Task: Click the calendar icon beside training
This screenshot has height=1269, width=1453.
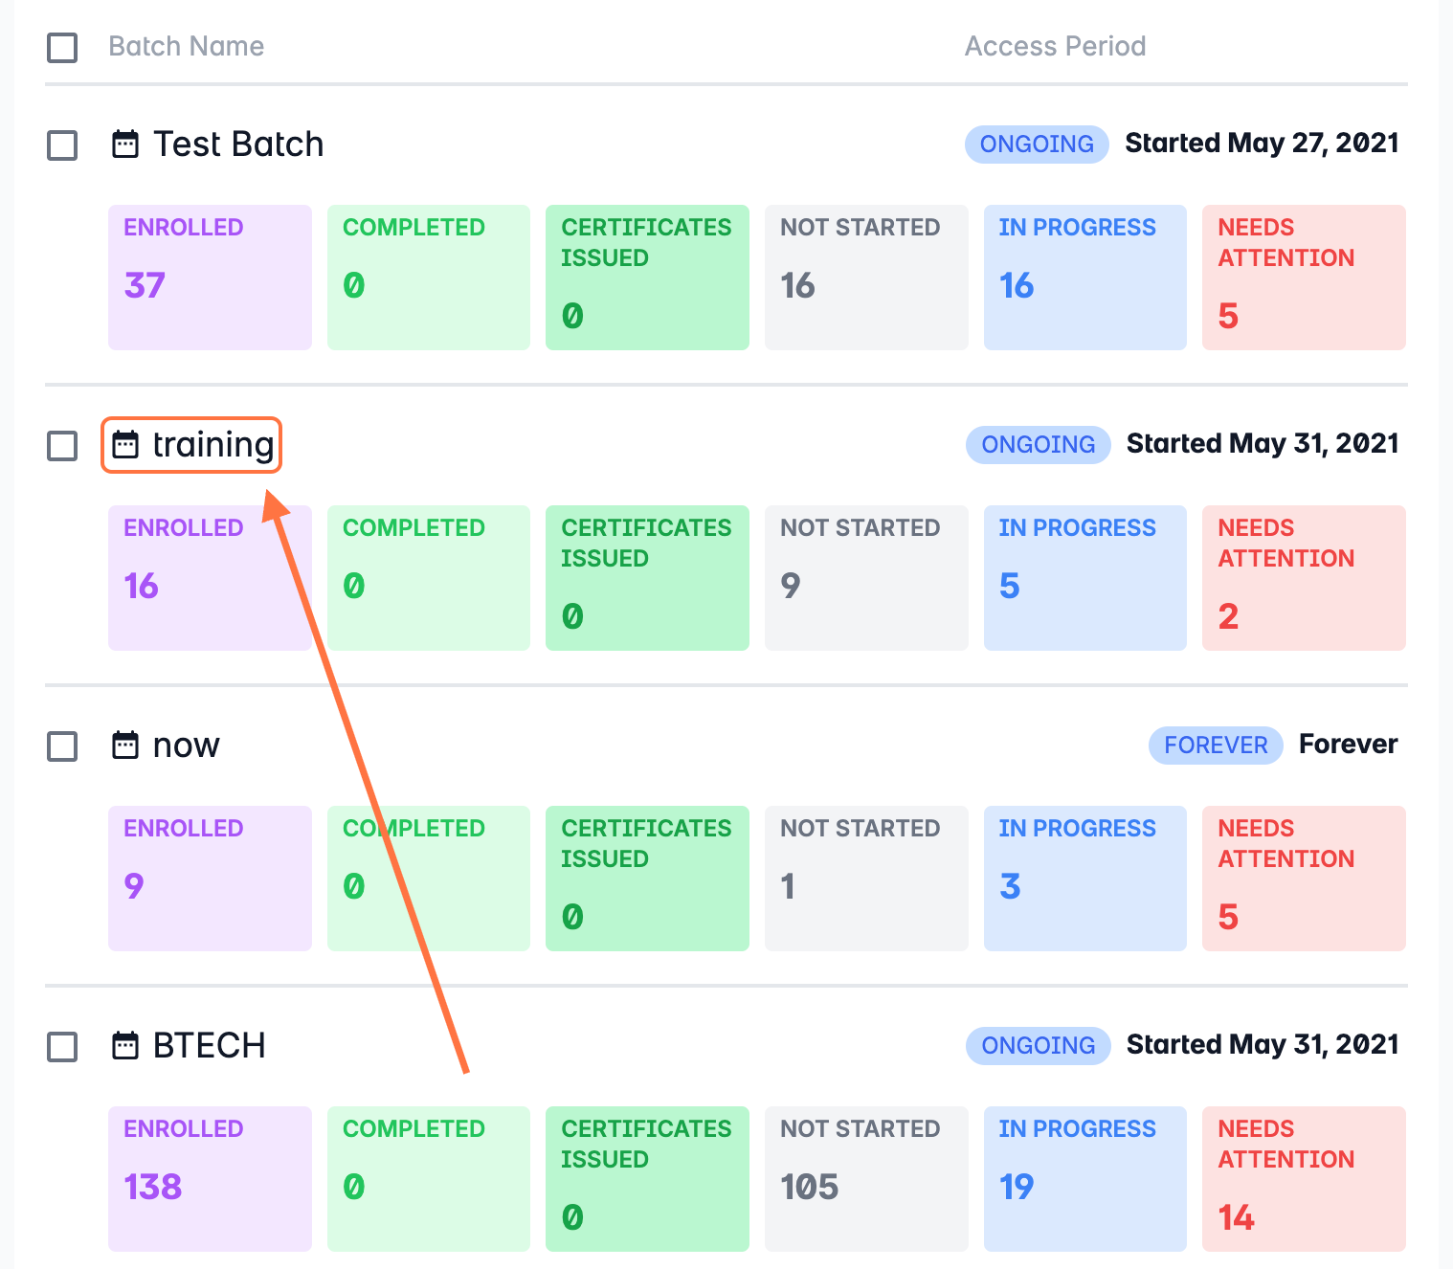Action: [x=125, y=445]
